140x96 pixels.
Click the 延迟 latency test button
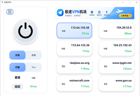(x=17, y=87)
